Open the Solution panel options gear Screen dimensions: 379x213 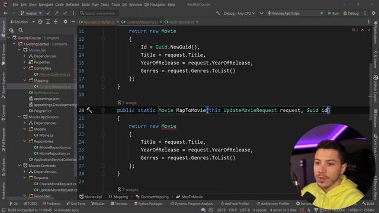tap(65, 22)
